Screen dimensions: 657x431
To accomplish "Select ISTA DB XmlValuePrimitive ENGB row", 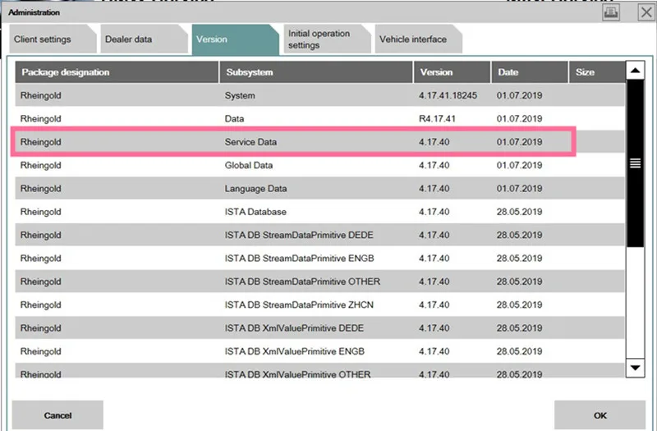I will pyautogui.click(x=319, y=351).
